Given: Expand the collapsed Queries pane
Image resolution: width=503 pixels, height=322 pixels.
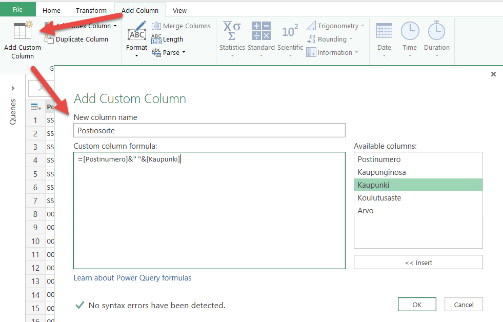Looking at the screenshot, I should click(13, 88).
